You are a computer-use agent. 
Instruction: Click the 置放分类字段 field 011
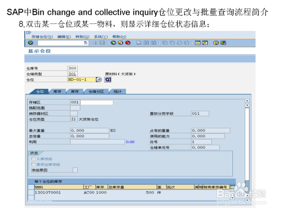pyautogui.click(x=200, y=114)
